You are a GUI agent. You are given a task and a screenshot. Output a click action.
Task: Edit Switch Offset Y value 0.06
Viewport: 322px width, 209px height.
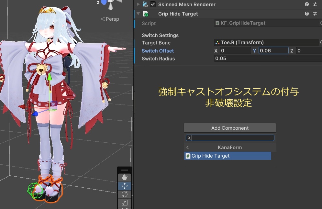[x=273, y=51]
